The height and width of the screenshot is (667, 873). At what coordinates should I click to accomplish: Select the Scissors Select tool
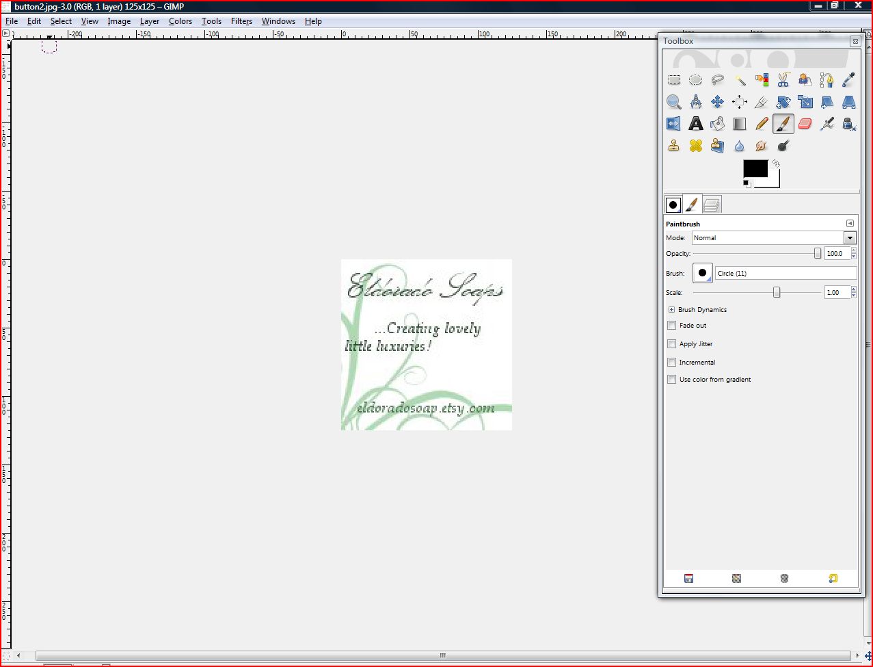[x=783, y=80]
